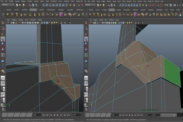Click polygon plane icon in right window shelf
The width and height of the screenshot is (183, 122).
tap(105, 15)
